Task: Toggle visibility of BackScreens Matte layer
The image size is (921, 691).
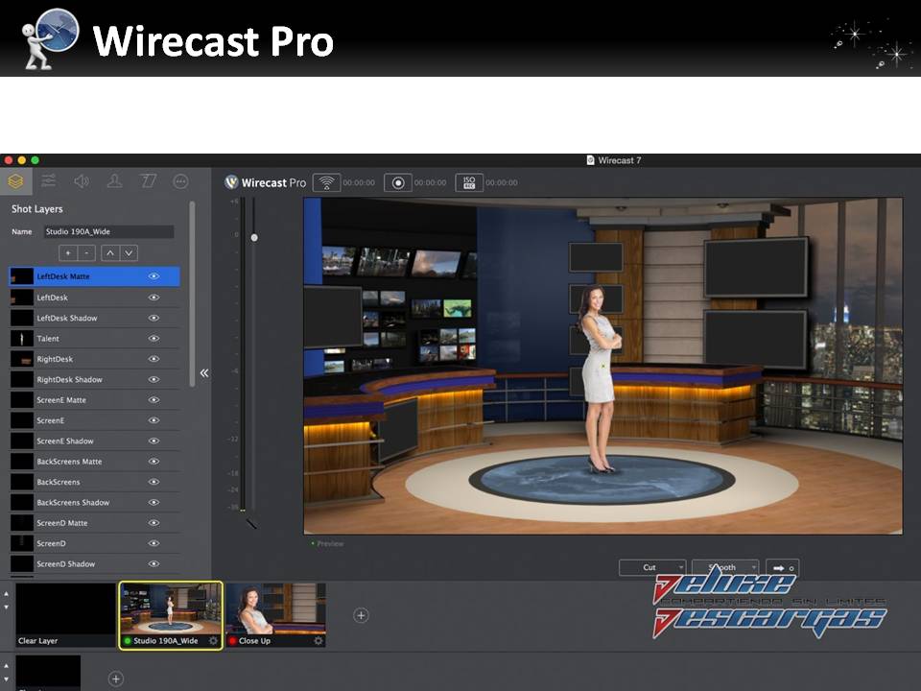Action: [x=153, y=462]
